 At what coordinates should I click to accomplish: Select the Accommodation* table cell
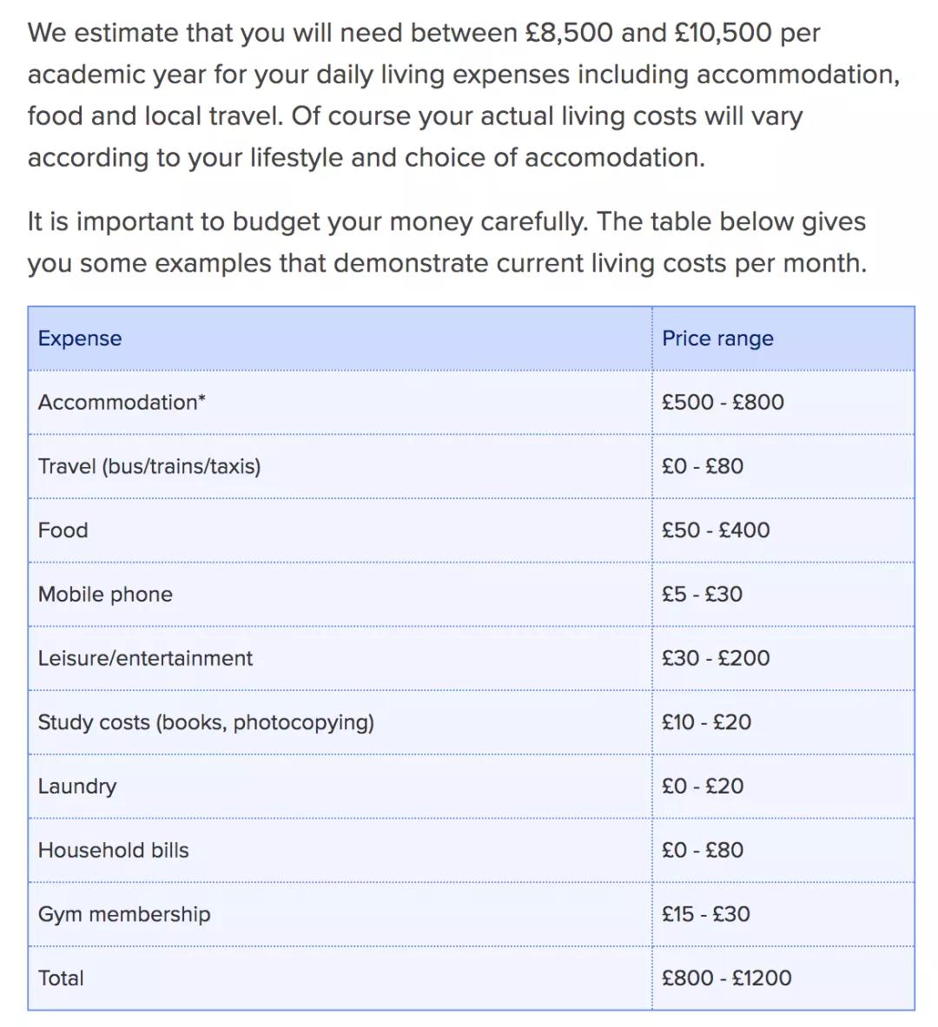[122, 403]
